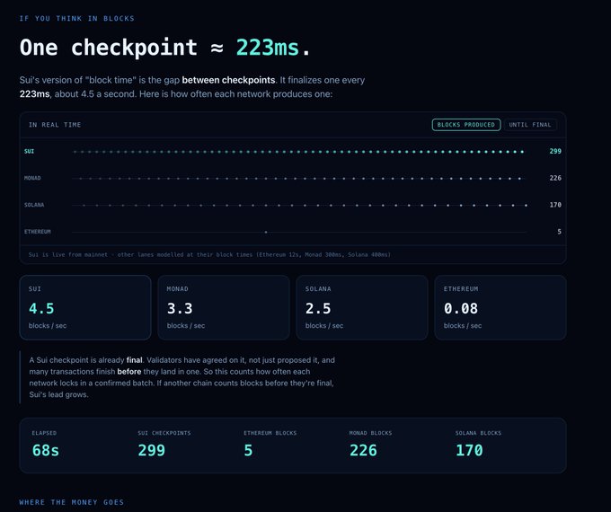Click the 'IF YOU THINK IN BLOCKS' label
611x512 pixels.
[76, 18]
